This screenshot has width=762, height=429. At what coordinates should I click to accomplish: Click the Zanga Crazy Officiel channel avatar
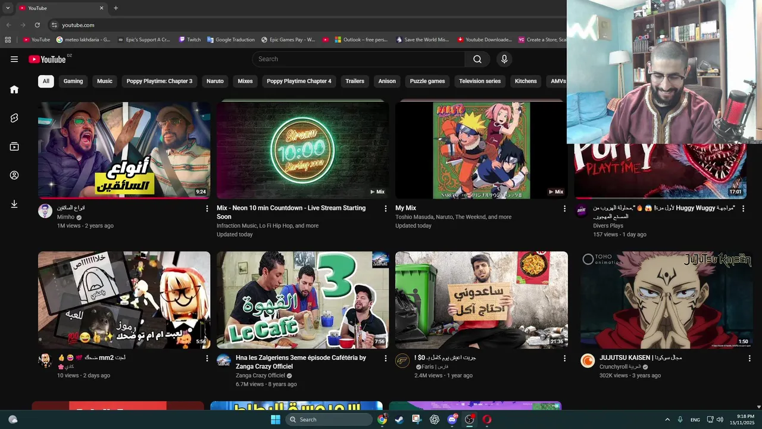[224, 360]
